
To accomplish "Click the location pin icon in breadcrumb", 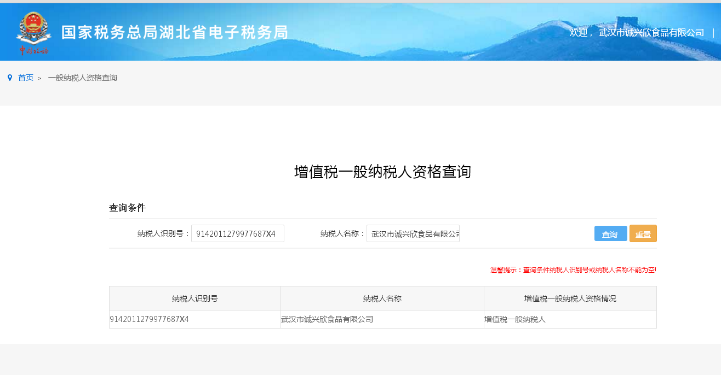I will point(10,78).
